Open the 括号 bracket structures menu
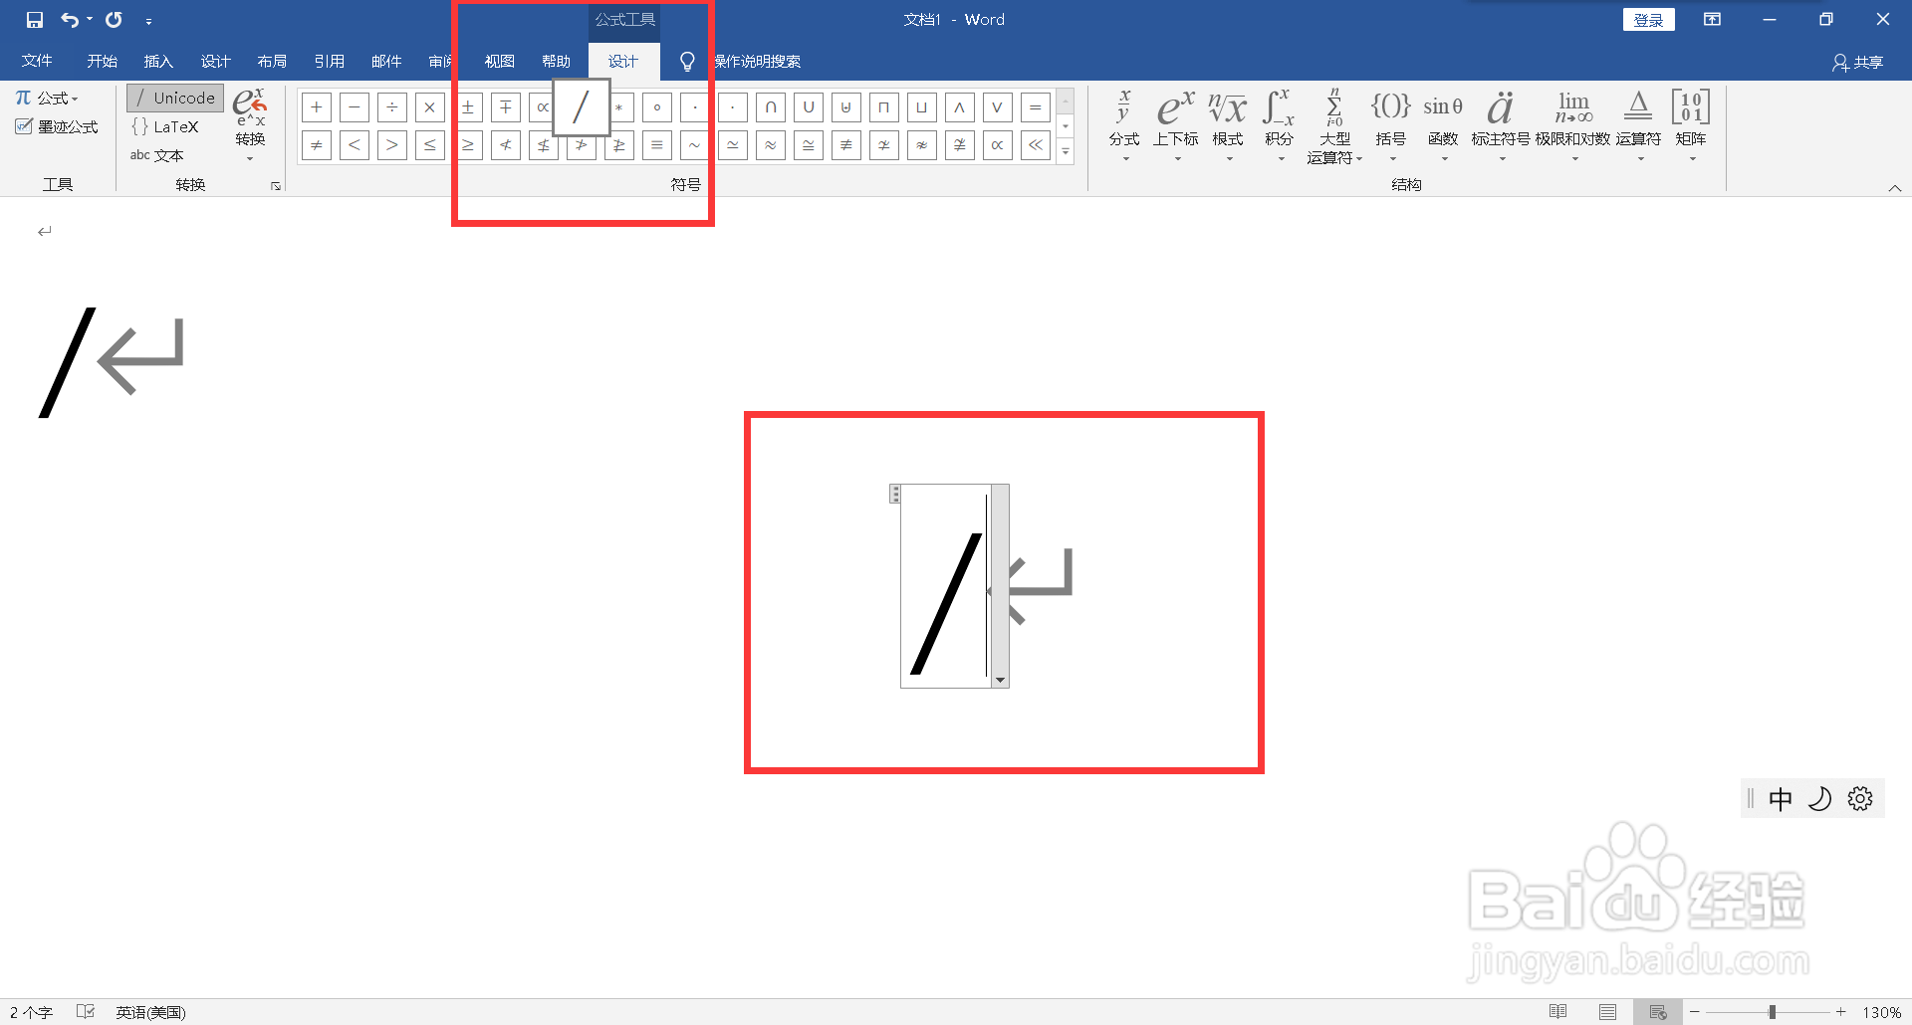Image resolution: width=1912 pixels, height=1025 pixels. click(1391, 127)
